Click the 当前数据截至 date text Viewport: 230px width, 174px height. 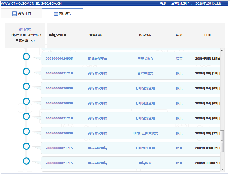[x=196, y=3]
